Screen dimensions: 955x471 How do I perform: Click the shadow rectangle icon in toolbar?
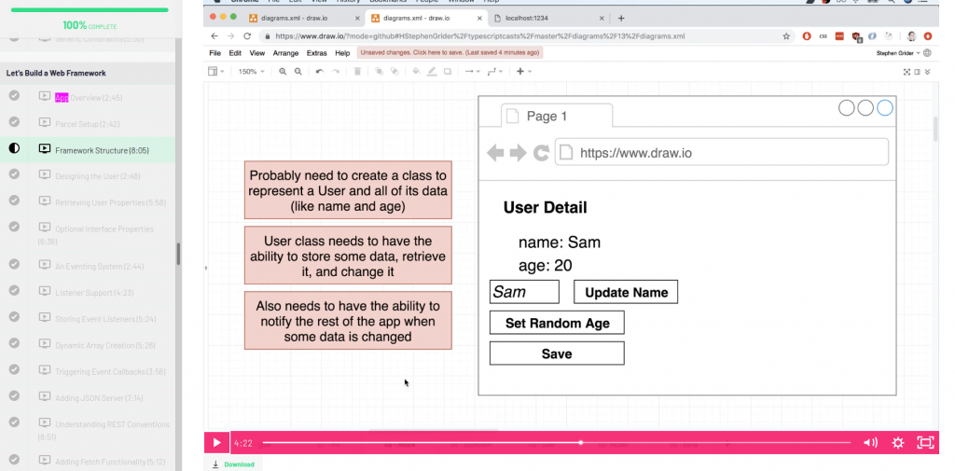point(447,71)
